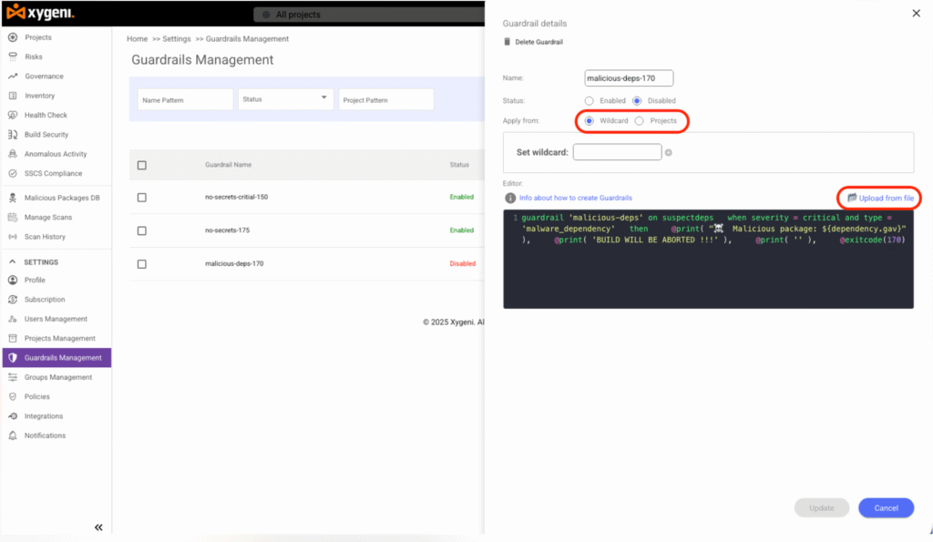Check the malicious-deps-170 row checkbox
This screenshot has width=933, height=542.
coord(141,264)
